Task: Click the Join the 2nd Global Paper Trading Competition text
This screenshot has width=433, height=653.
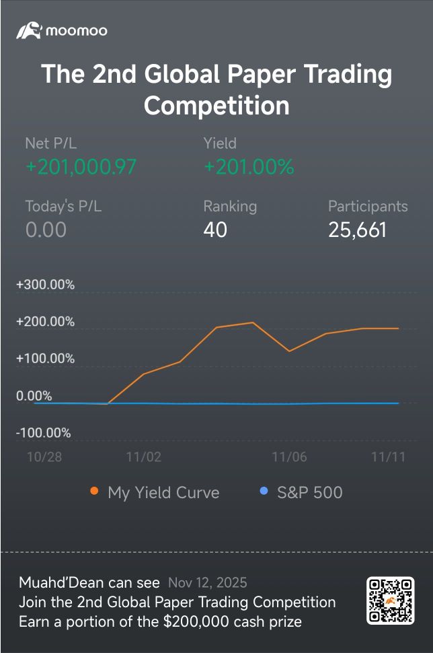Action: click(178, 602)
